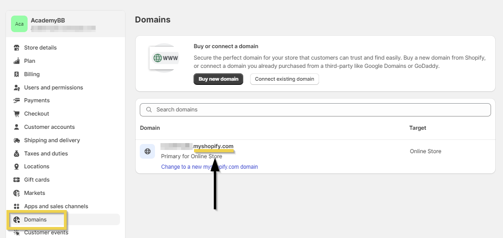
Task: Click the Shipping and delivery truck icon
Action: [17, 140]
